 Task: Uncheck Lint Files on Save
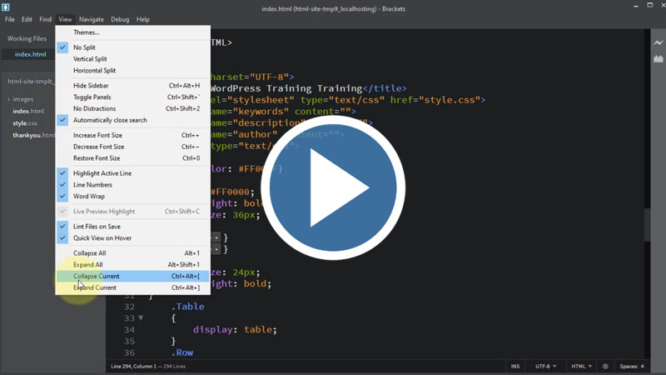click(97, 227)
